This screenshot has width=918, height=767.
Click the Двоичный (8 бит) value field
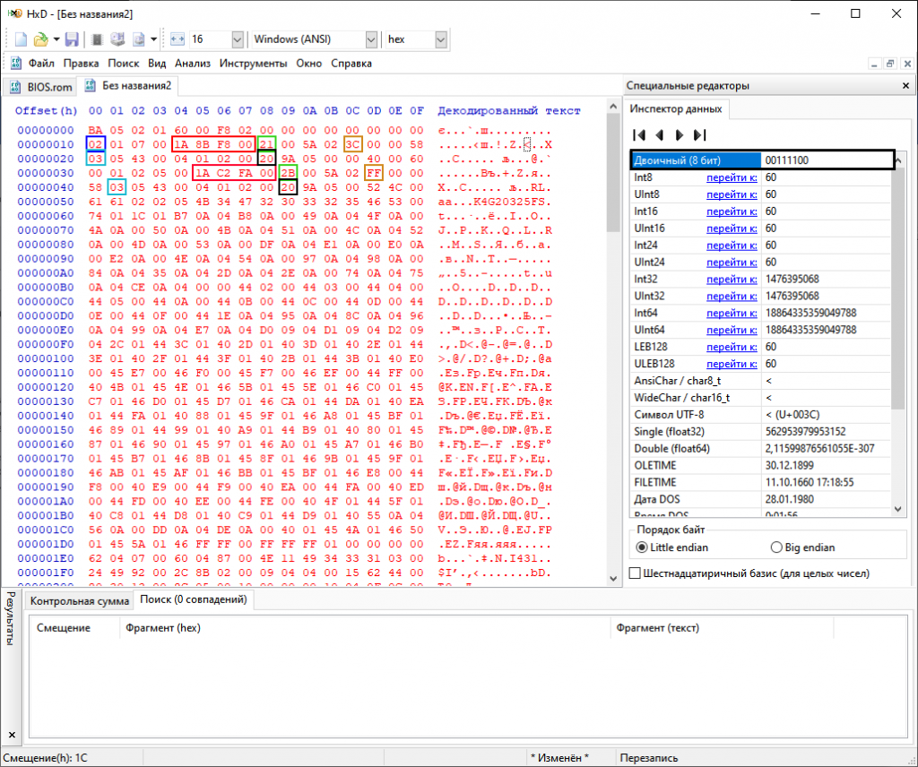[x=826, y=160]
